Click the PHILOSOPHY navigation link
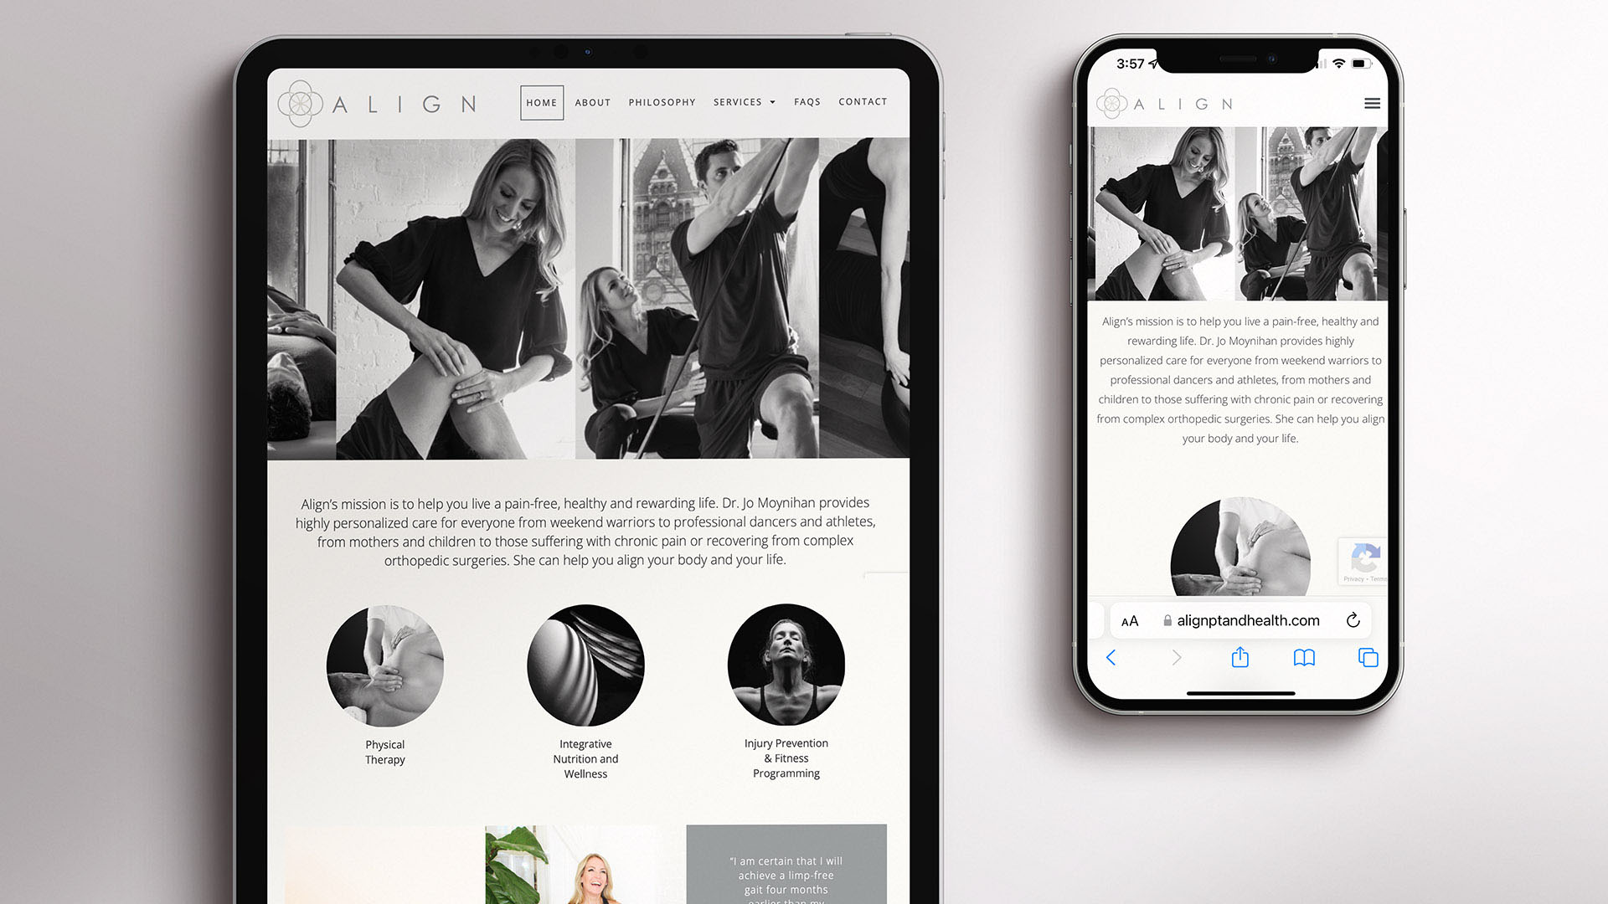The height and width of the screenshot is (904, 1608). click(662, 101)
